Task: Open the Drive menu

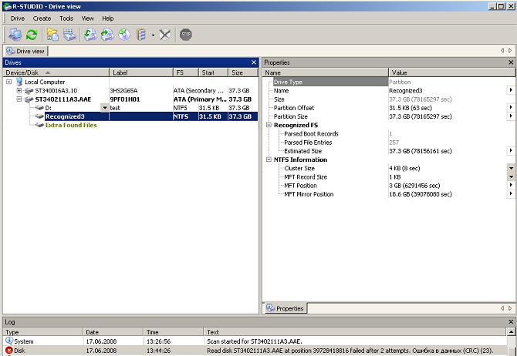Action: click(18, 18)
